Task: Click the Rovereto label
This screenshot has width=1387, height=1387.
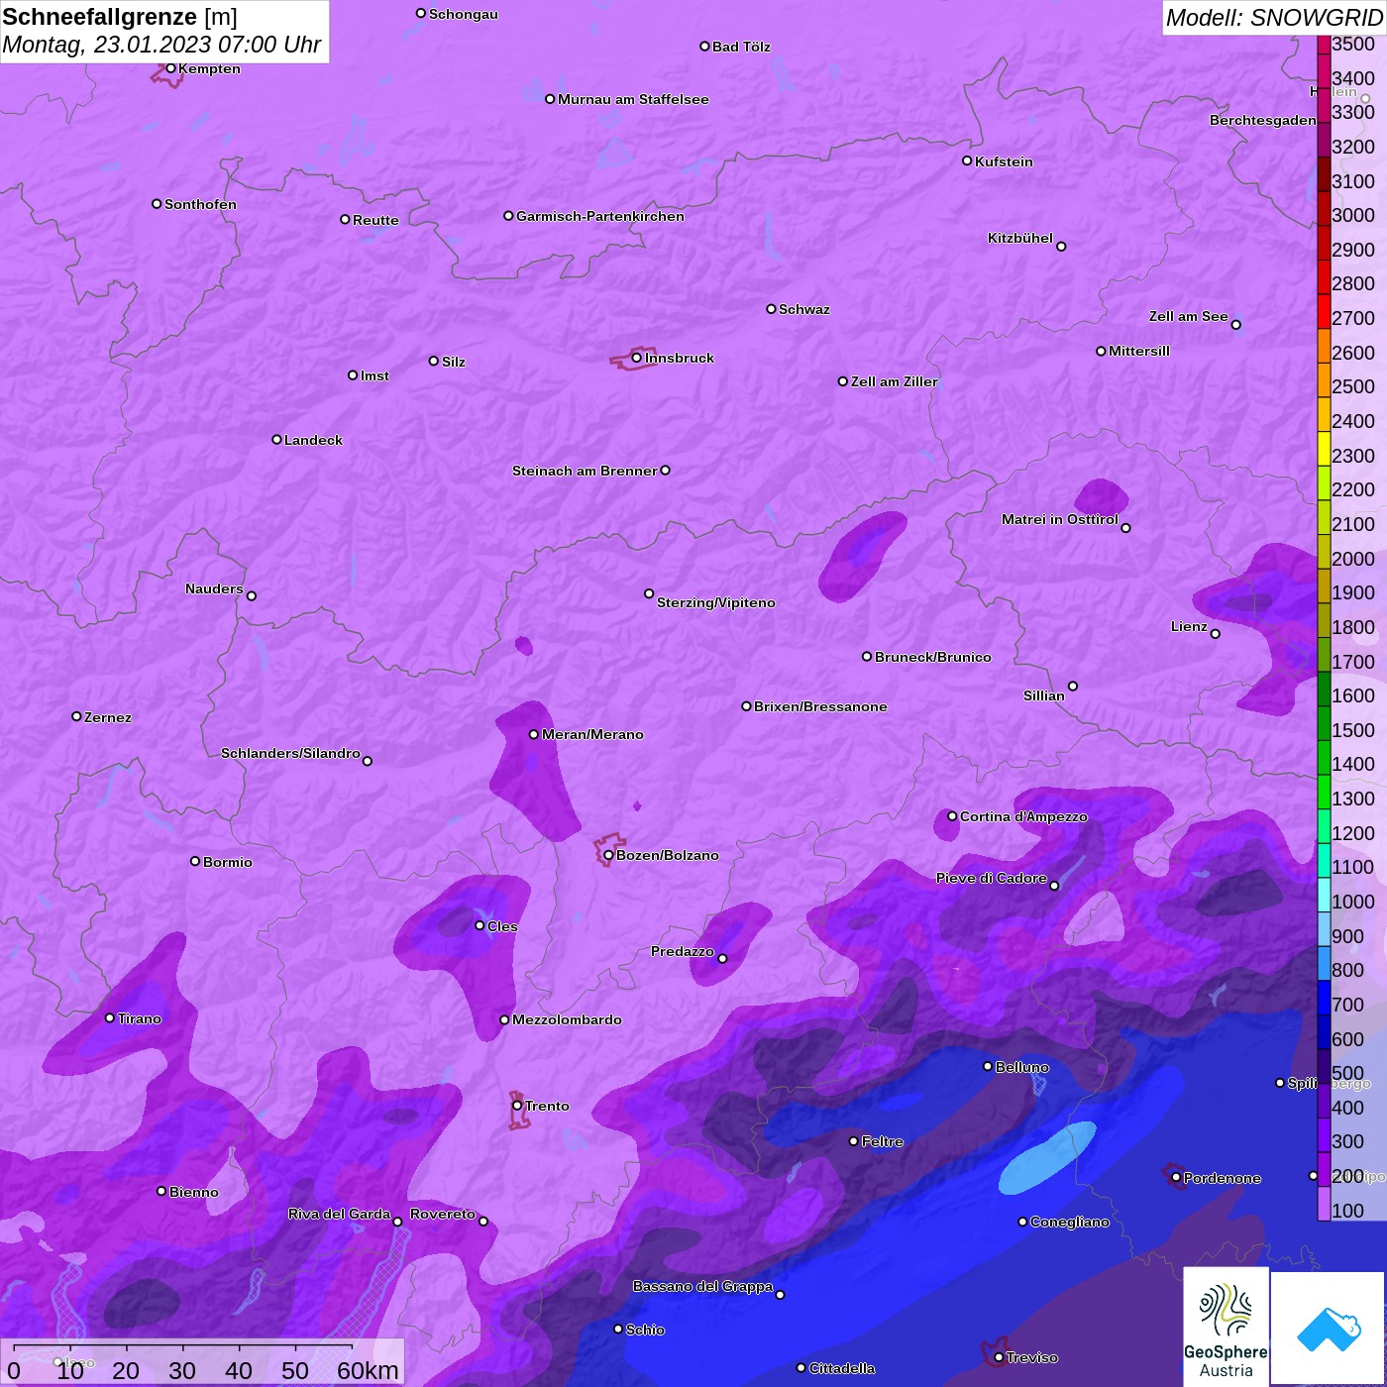Action: [443, 1214]
